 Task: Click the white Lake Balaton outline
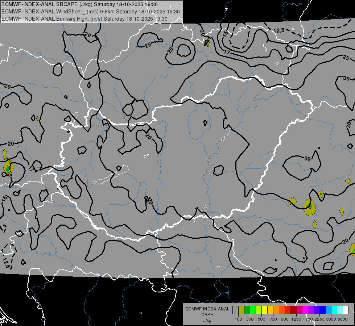pos(109,176)
